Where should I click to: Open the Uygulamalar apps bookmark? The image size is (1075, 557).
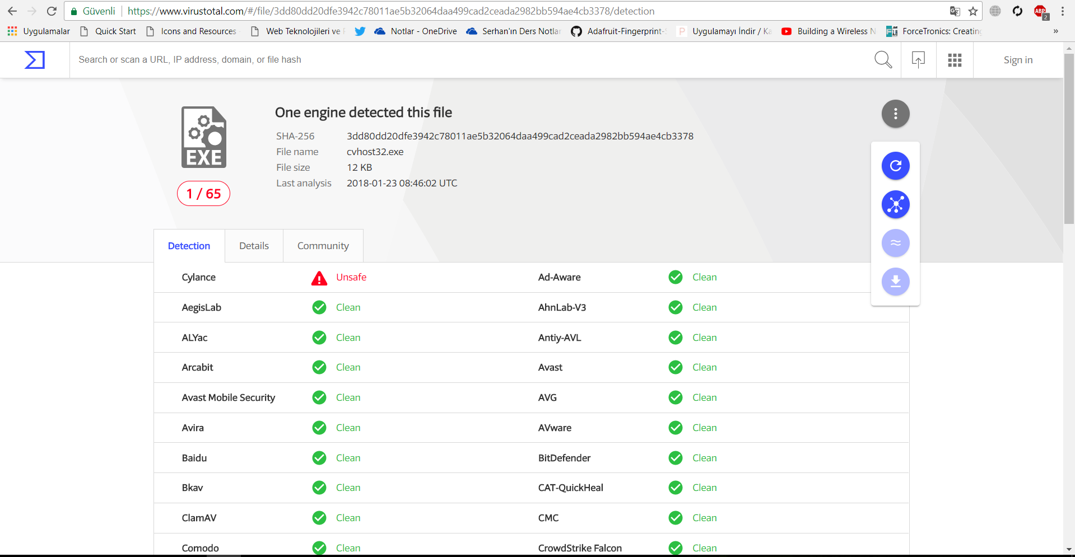click(x=39, y=31)
